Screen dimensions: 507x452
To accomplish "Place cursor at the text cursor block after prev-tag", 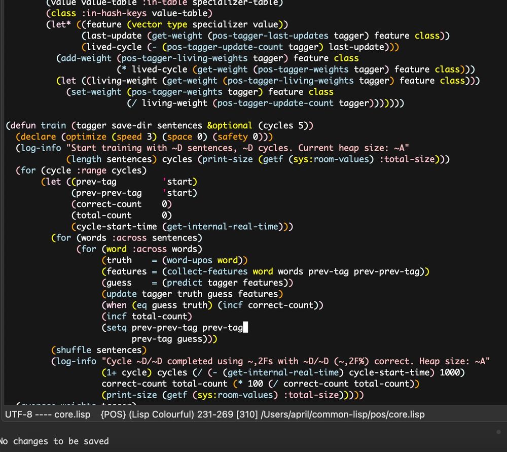I will (x=245, y=327).
